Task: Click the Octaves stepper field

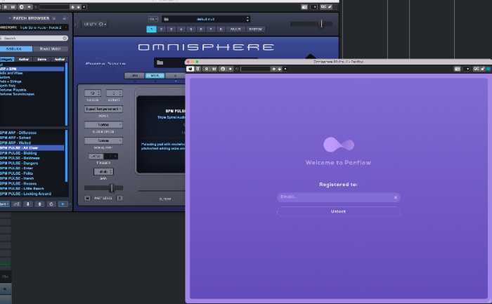Action: 114,93
